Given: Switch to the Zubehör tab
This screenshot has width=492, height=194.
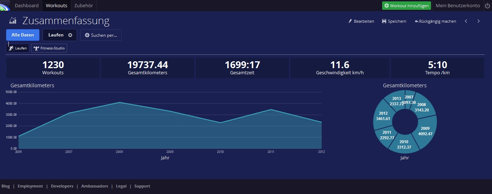Looking at the screenshot, I should pyautogui.click(x=84, y=5).
